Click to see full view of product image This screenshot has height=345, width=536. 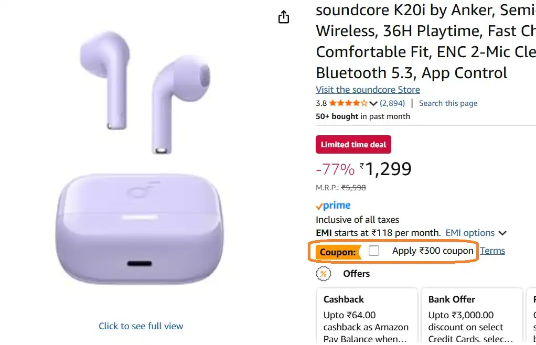pyautogui.click(x=141, y=326)
